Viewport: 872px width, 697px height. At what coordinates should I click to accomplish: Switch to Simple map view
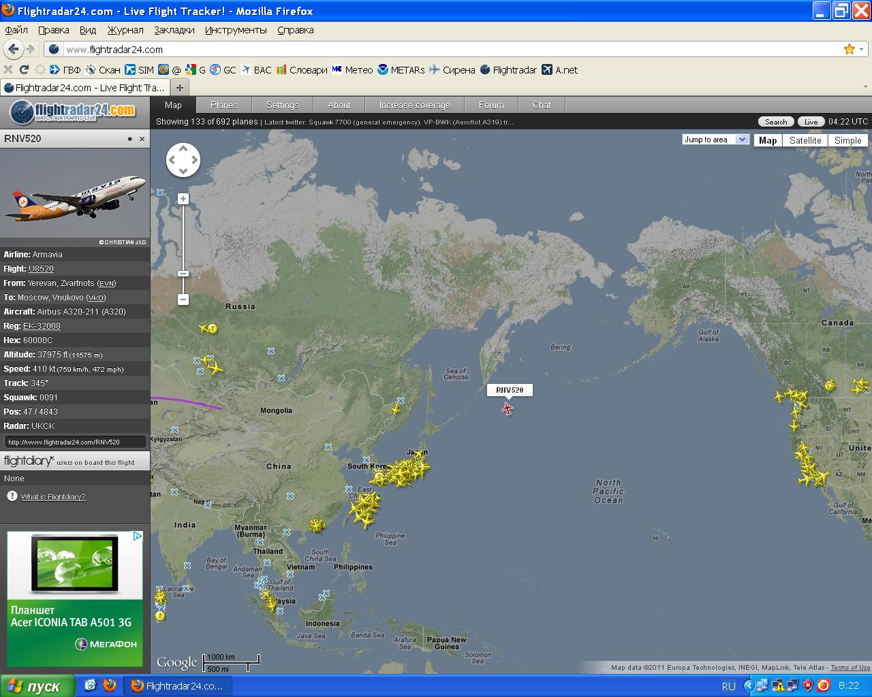click(848, 140)
